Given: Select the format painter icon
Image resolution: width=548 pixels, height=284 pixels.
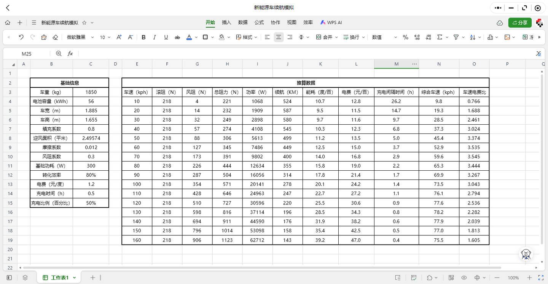Looking at the screenshot, I should [x=44, y=37].
